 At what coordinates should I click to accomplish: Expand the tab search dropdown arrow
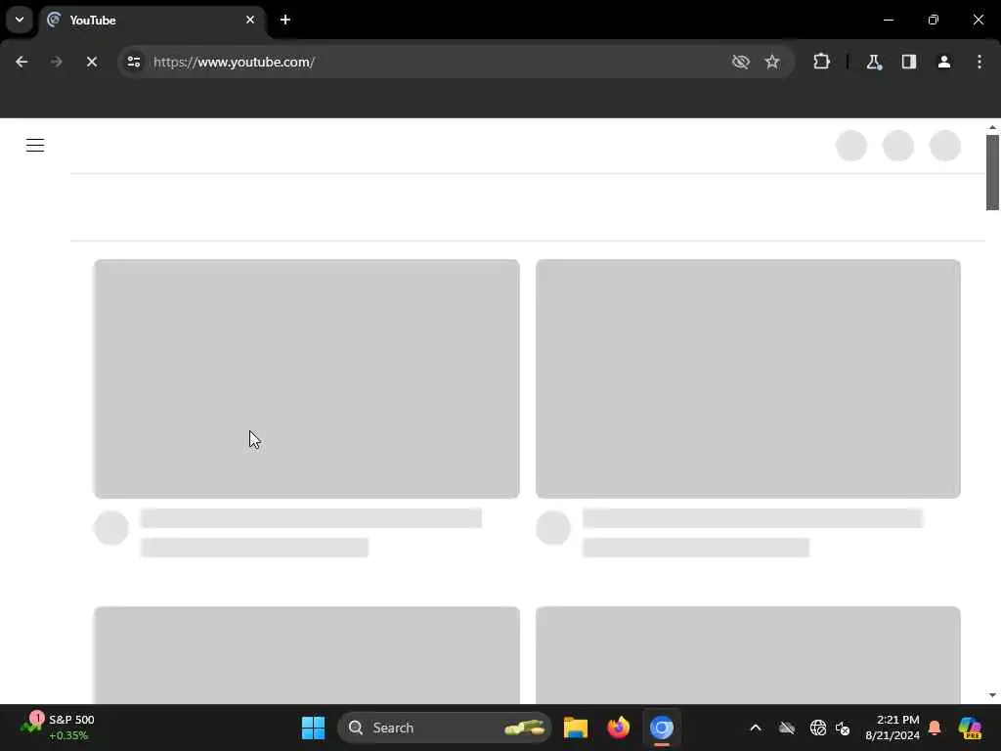click(x=20, y=20)
